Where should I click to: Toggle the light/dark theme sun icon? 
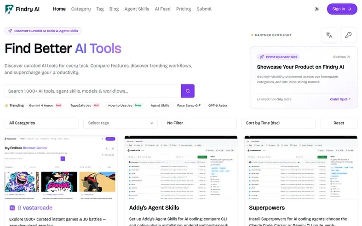point(317,9)
